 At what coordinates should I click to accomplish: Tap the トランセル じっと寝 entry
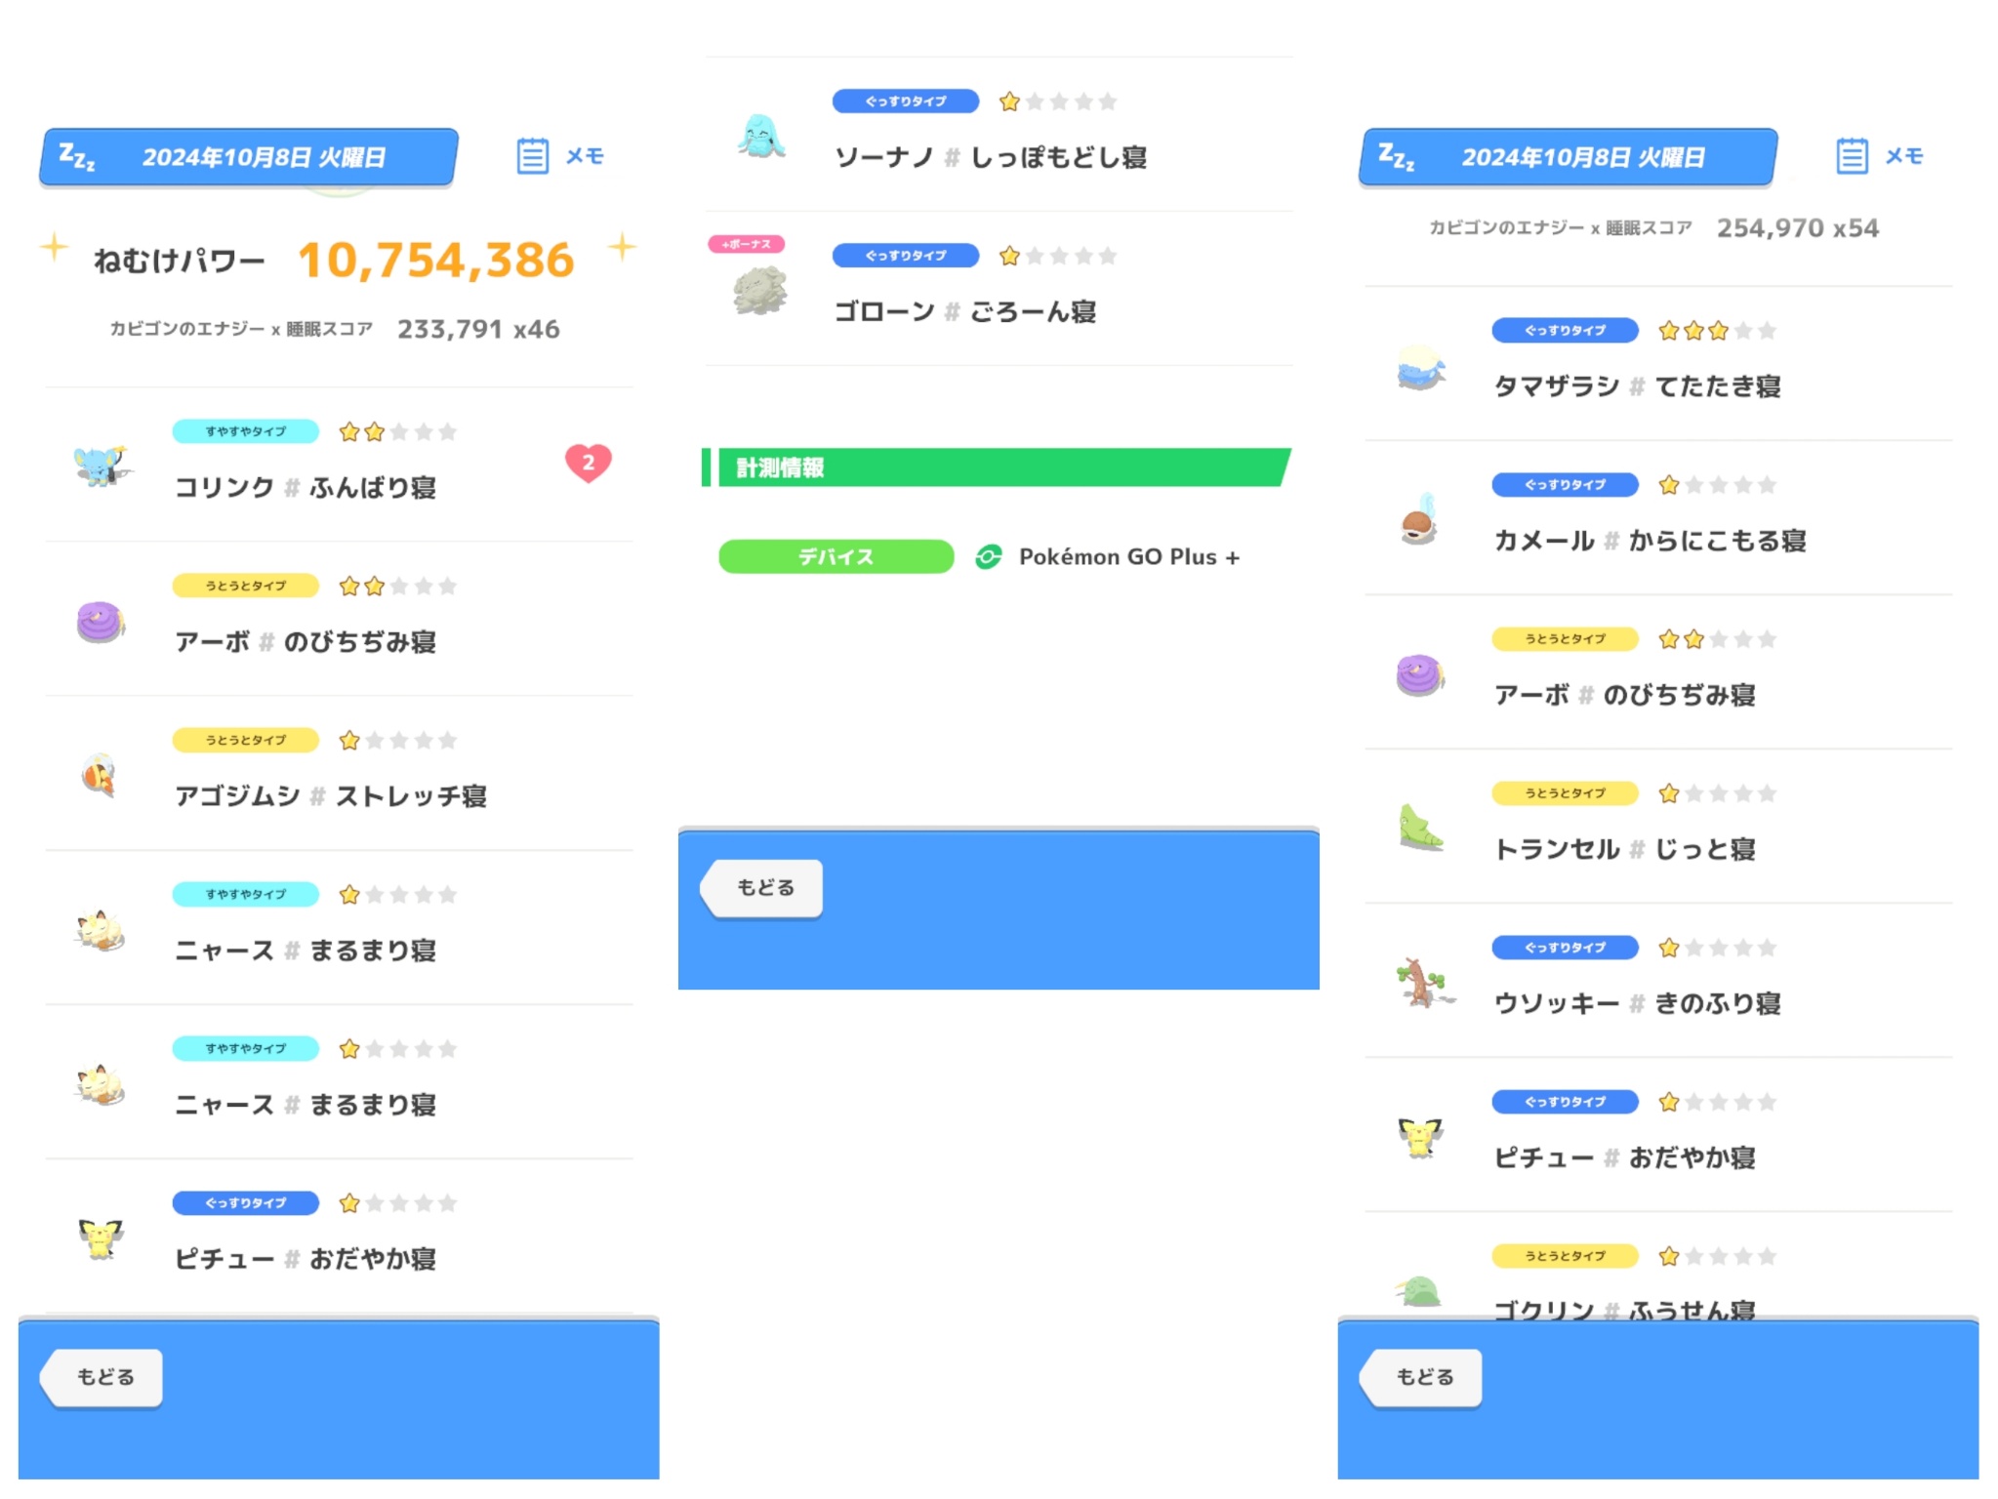point(1624,849)
